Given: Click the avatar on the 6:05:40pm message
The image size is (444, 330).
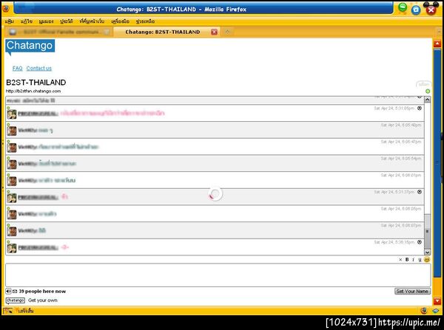Looking at the screenshot, I should (12, 131).
